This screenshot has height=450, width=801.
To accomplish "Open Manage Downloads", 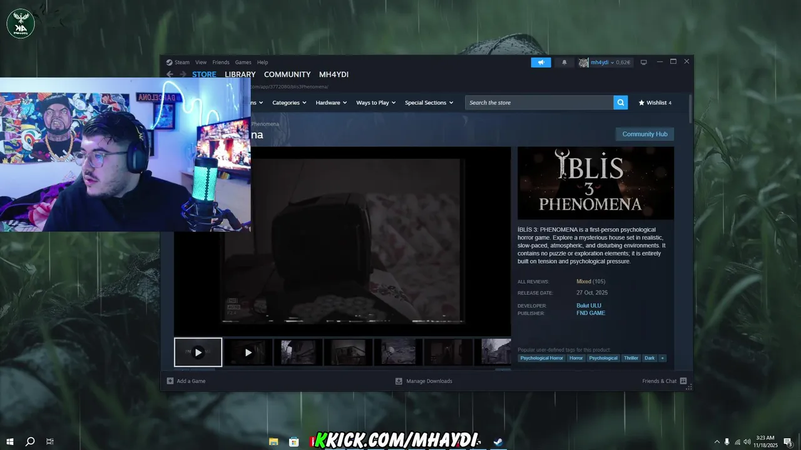I will 424,381.
